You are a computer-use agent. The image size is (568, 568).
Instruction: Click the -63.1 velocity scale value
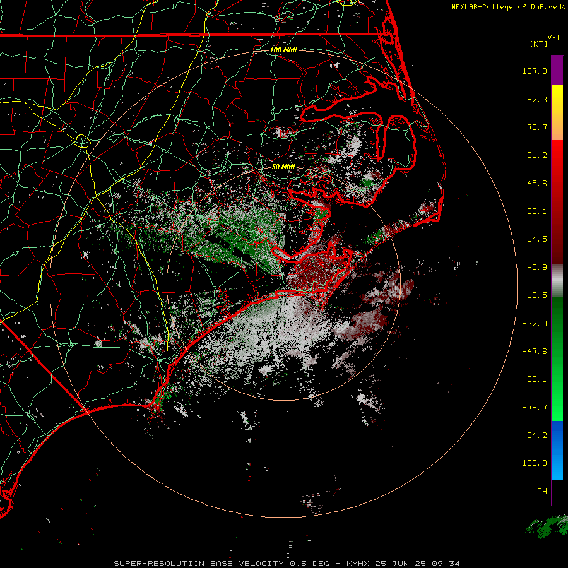535,379
